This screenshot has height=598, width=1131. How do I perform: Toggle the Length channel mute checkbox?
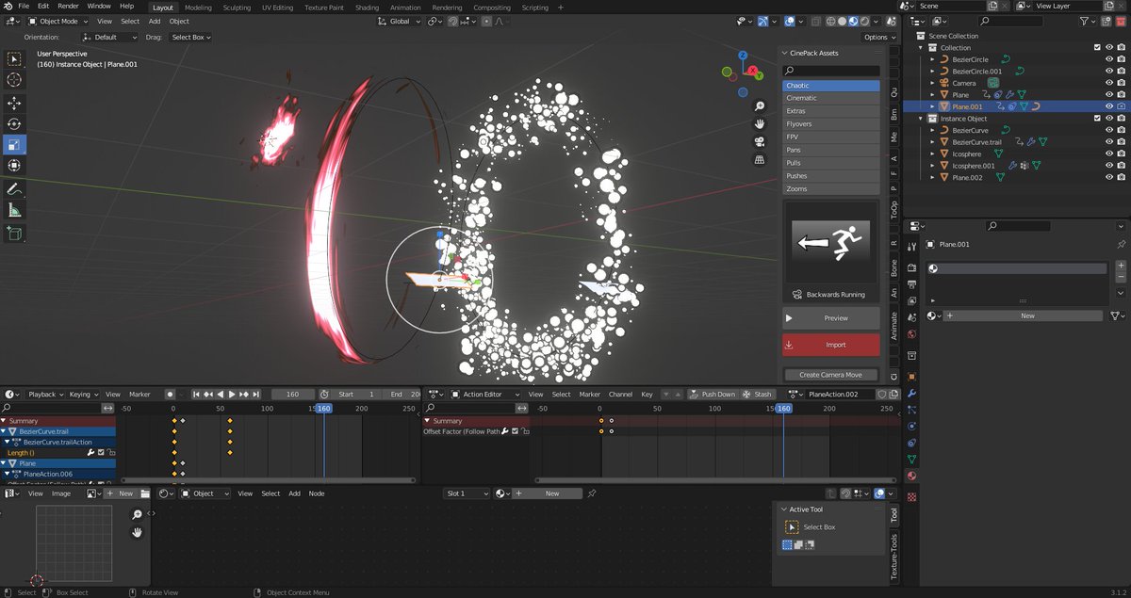pos(101,453)
